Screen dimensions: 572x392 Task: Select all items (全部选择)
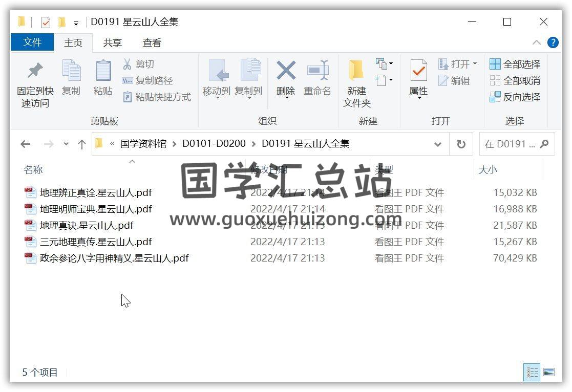[515, 64]
